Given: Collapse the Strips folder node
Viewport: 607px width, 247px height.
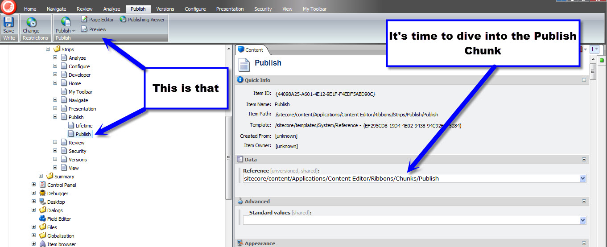Looking at the screenshot, I should 48,49.
